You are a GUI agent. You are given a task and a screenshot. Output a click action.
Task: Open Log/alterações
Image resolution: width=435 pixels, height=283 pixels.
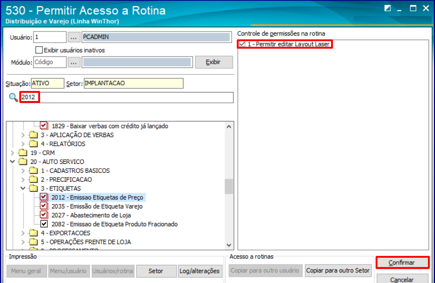200,271
